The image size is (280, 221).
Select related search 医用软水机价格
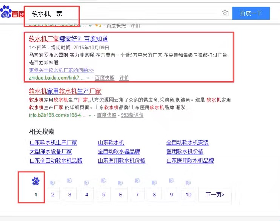(x=185, y=152)
